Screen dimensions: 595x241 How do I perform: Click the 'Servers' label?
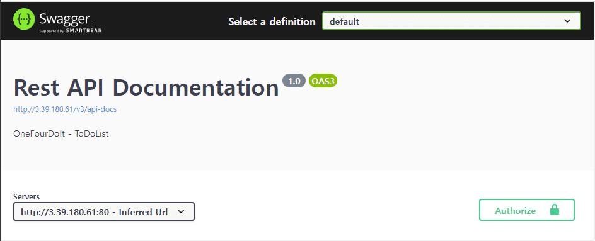(26, 197)
